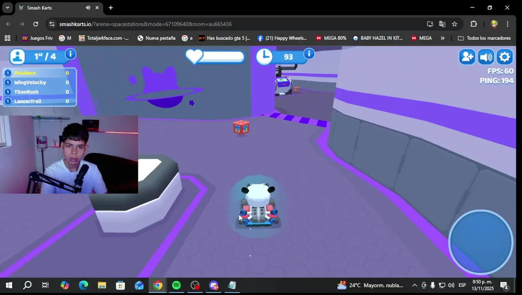Open the Happy Wheels Facebook bookmark

(x=282, y=38)
